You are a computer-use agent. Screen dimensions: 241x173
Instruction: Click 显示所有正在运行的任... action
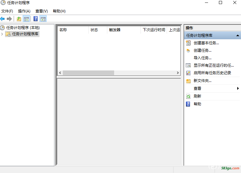click(214, 65)
